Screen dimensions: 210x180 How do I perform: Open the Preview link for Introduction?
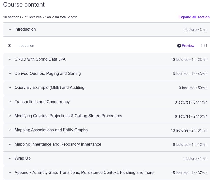coord(188,46)
